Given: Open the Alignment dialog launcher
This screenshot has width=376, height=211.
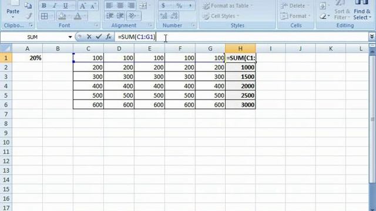Looking at the screenshot, I should click(150, 25).
